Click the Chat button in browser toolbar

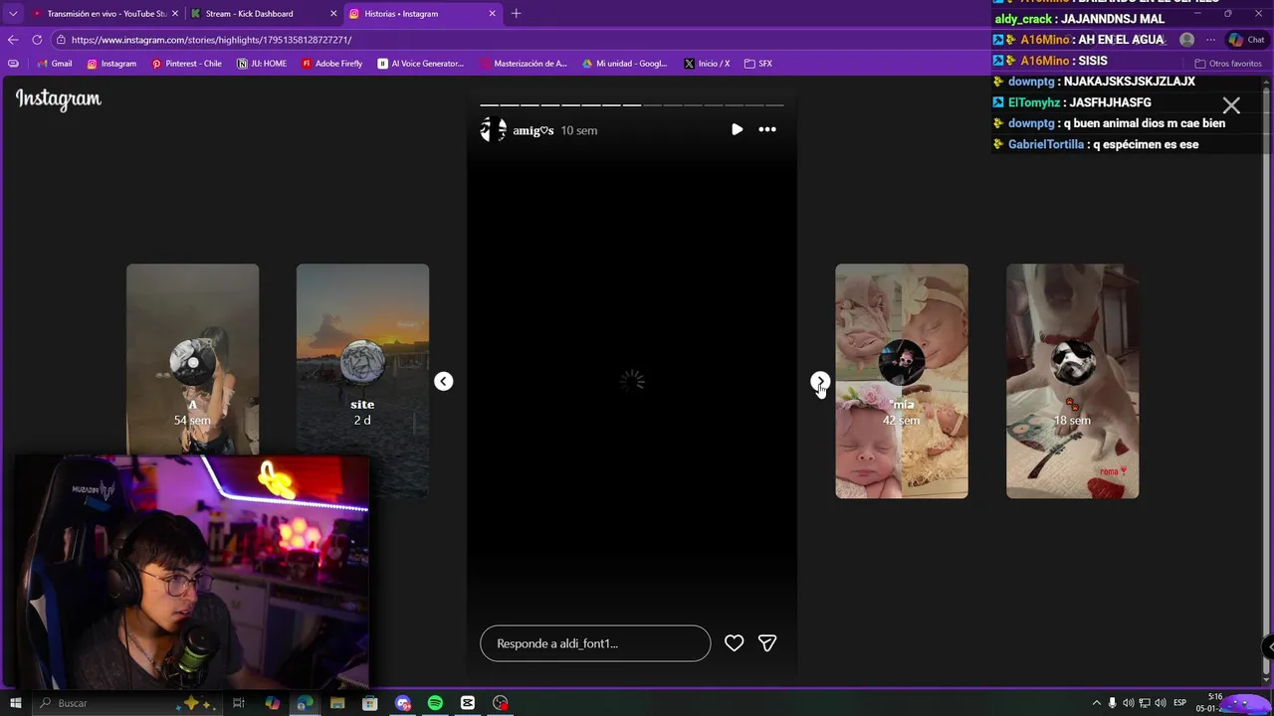coord(1247,40)
